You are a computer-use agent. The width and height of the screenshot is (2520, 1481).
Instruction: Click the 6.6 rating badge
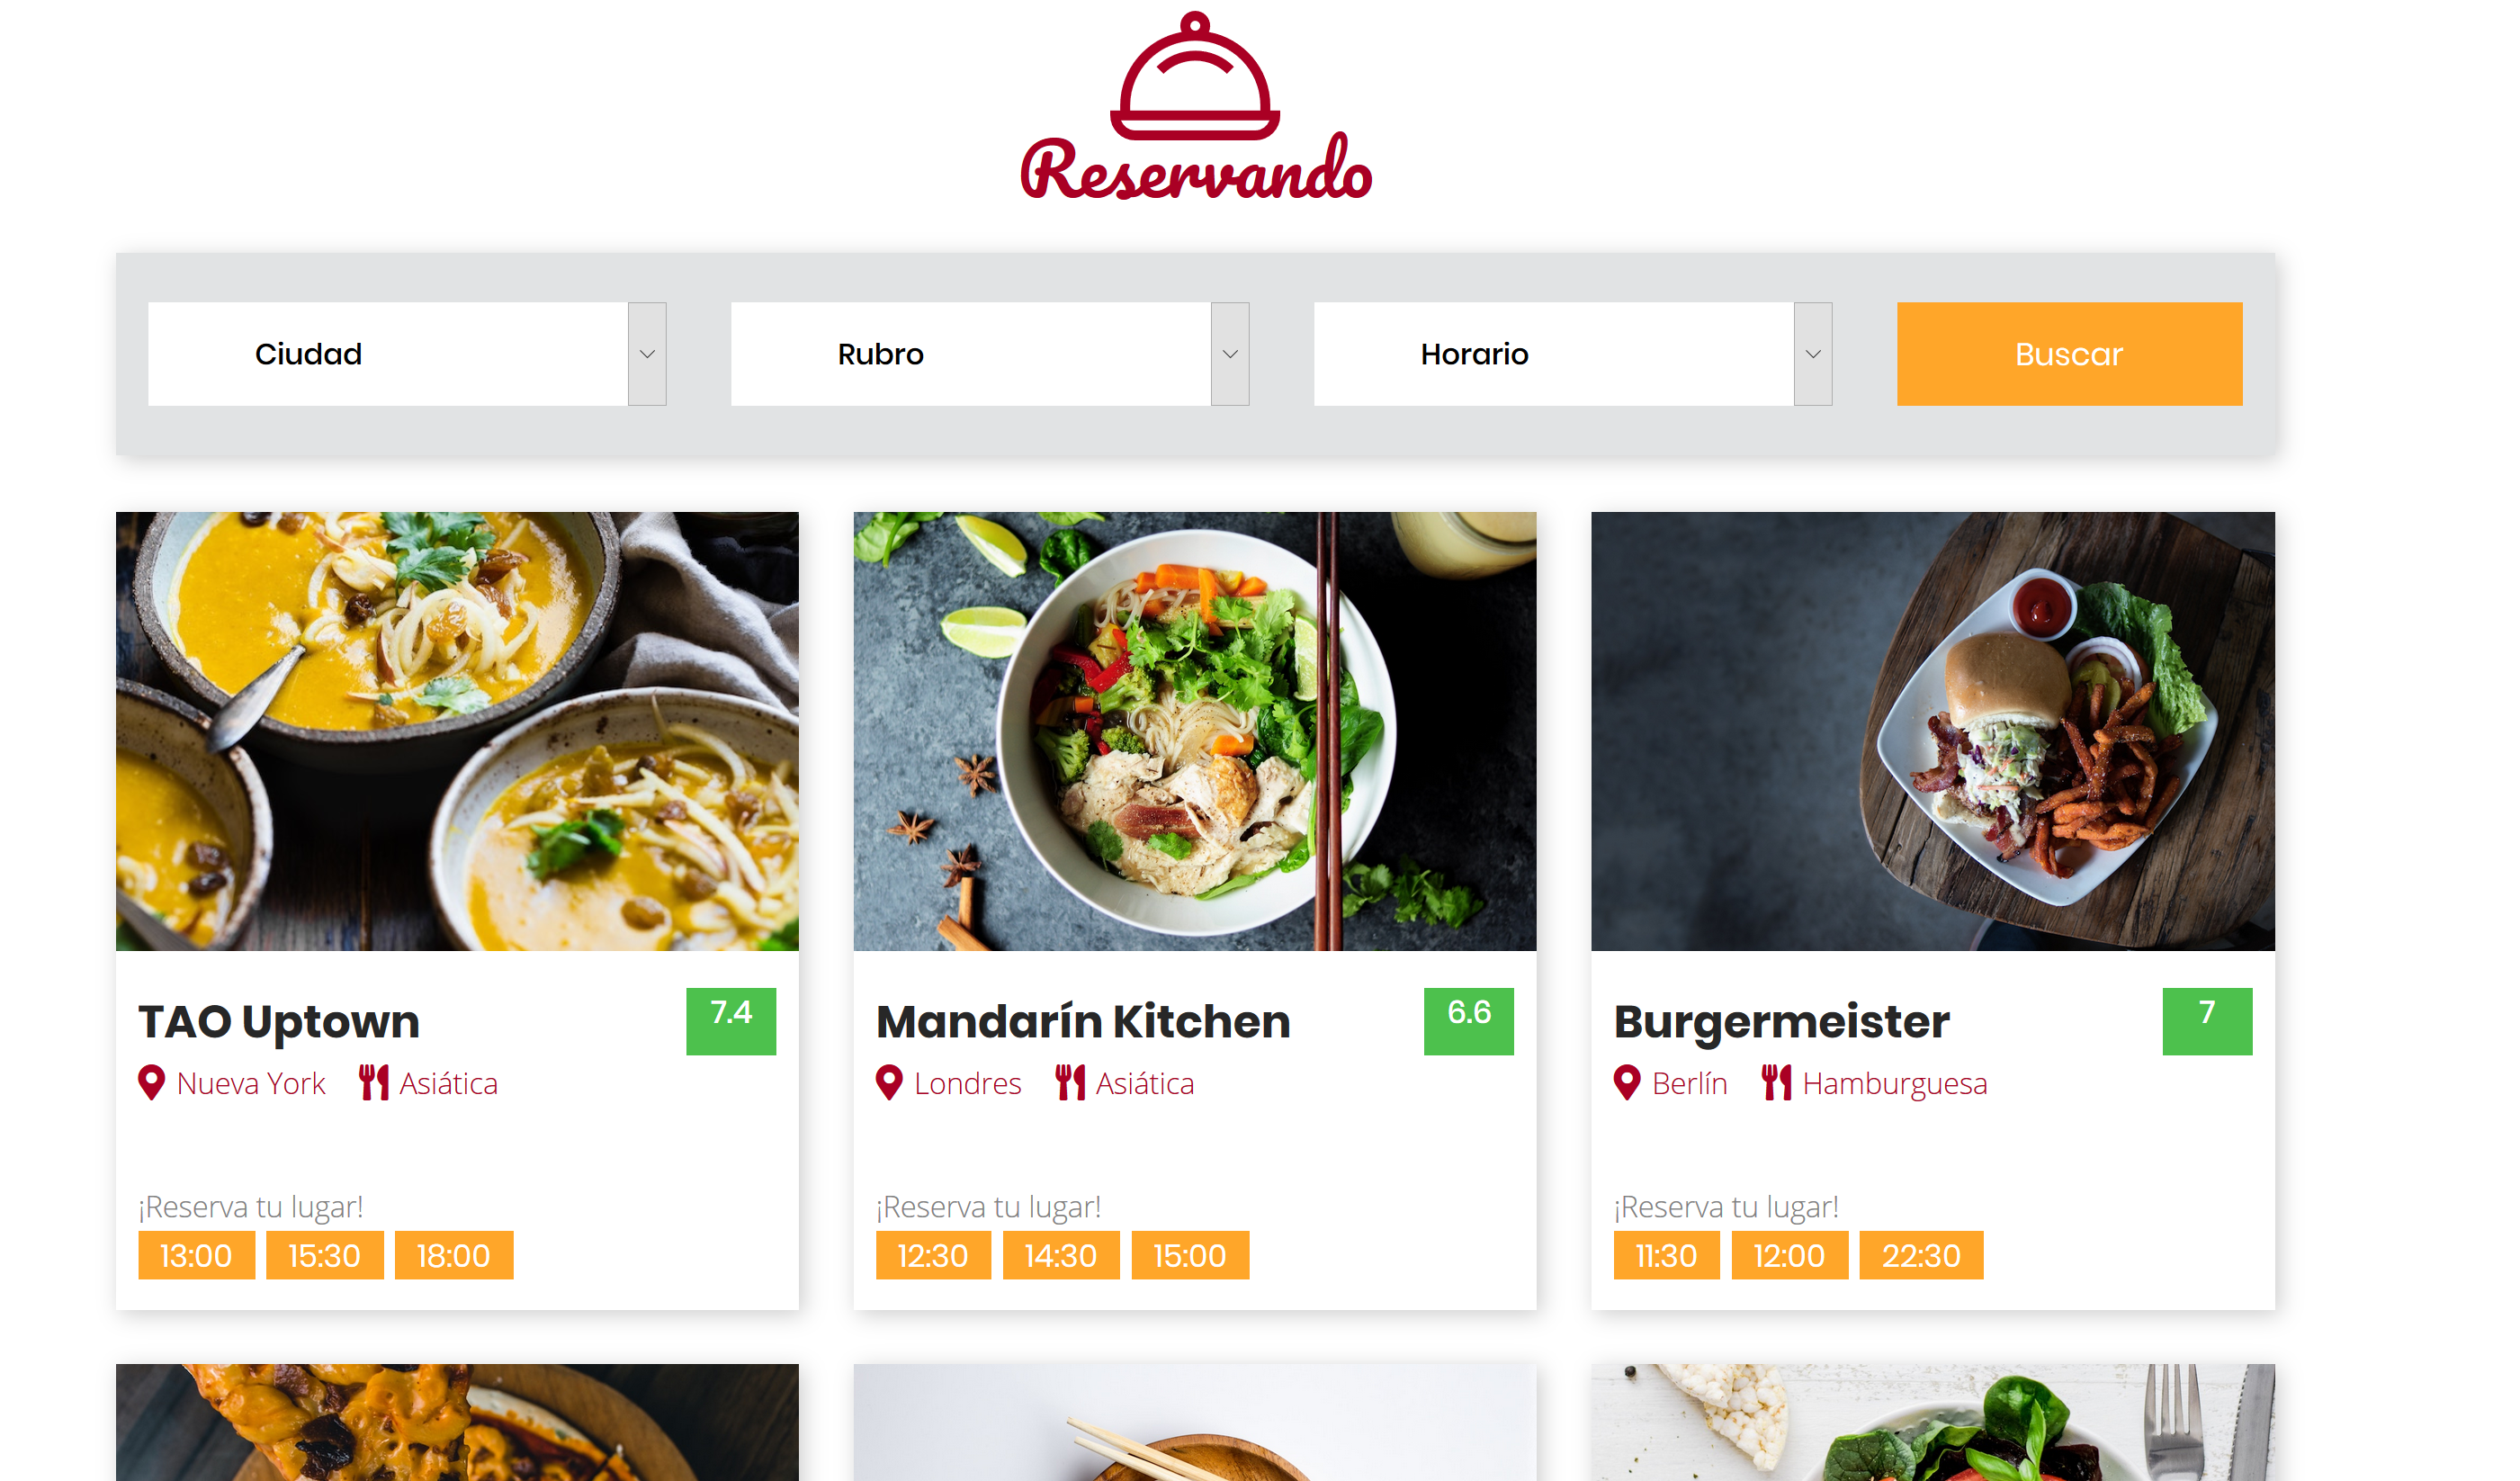1469,1021
